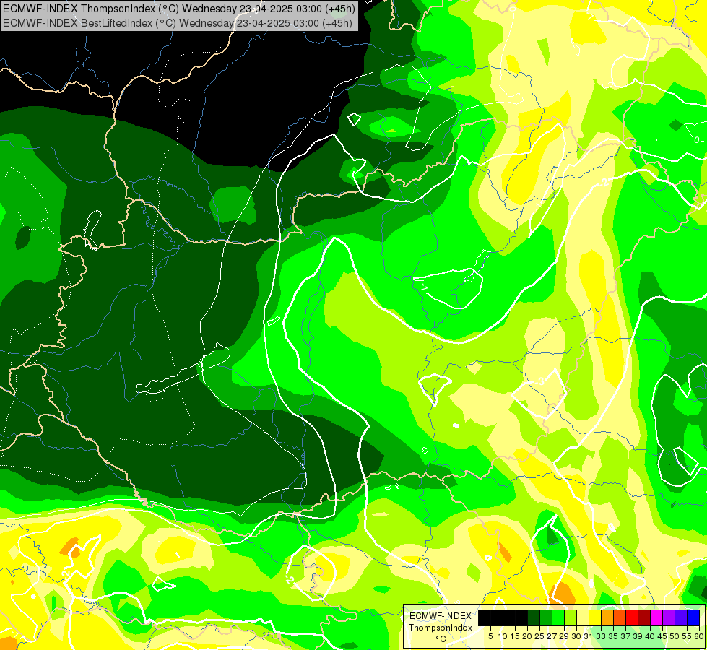Screen dimensions: 707x650
Task: Click the '-3' contour label on the map
Action: tap(541, 381)
